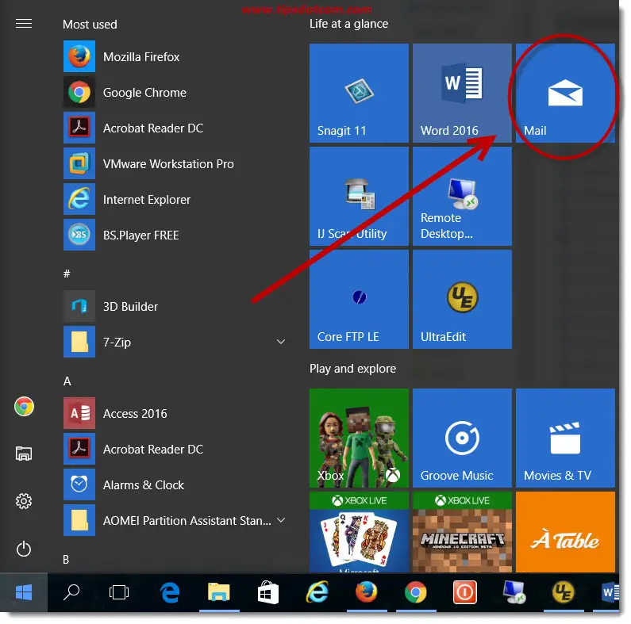Open Settings gear in Start sidebar

[x=24, y=501]
